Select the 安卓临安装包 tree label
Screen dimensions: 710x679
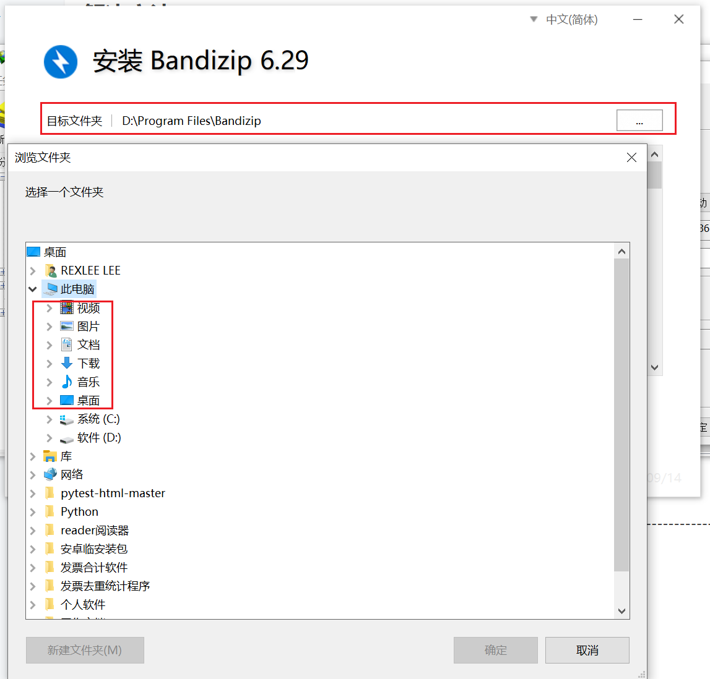pyautogui.click(x=94, y=549)
